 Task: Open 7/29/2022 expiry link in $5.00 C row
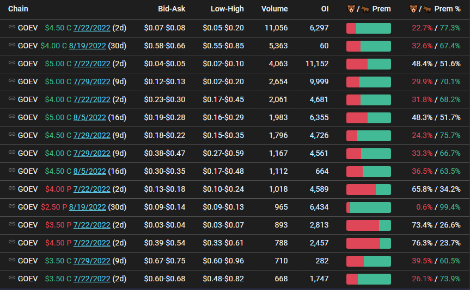[91, 81]
